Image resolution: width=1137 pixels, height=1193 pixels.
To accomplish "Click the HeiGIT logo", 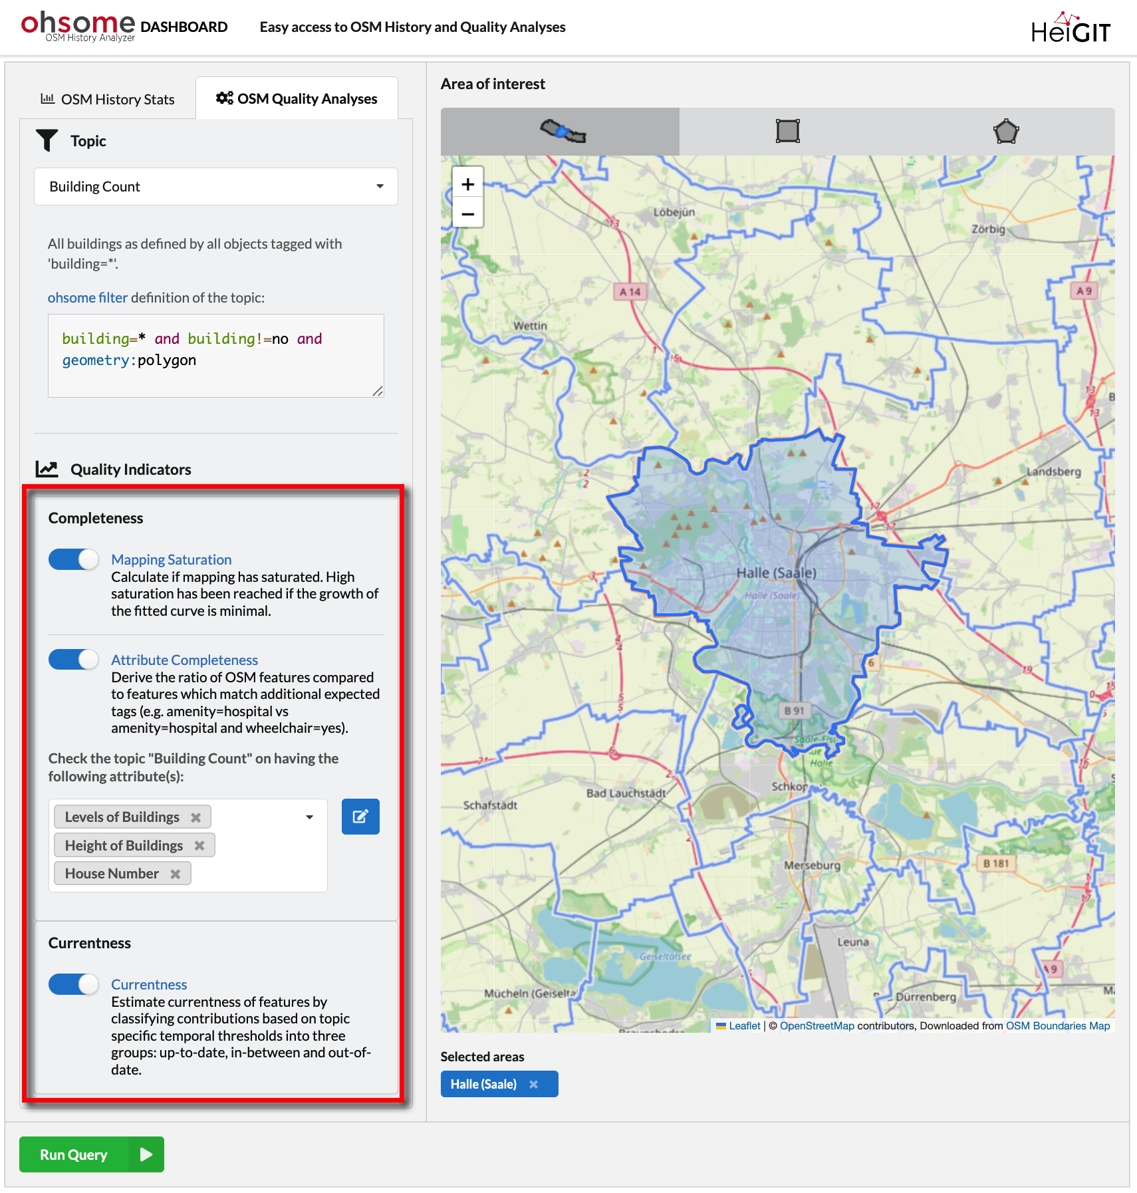I will [1071, 29].
